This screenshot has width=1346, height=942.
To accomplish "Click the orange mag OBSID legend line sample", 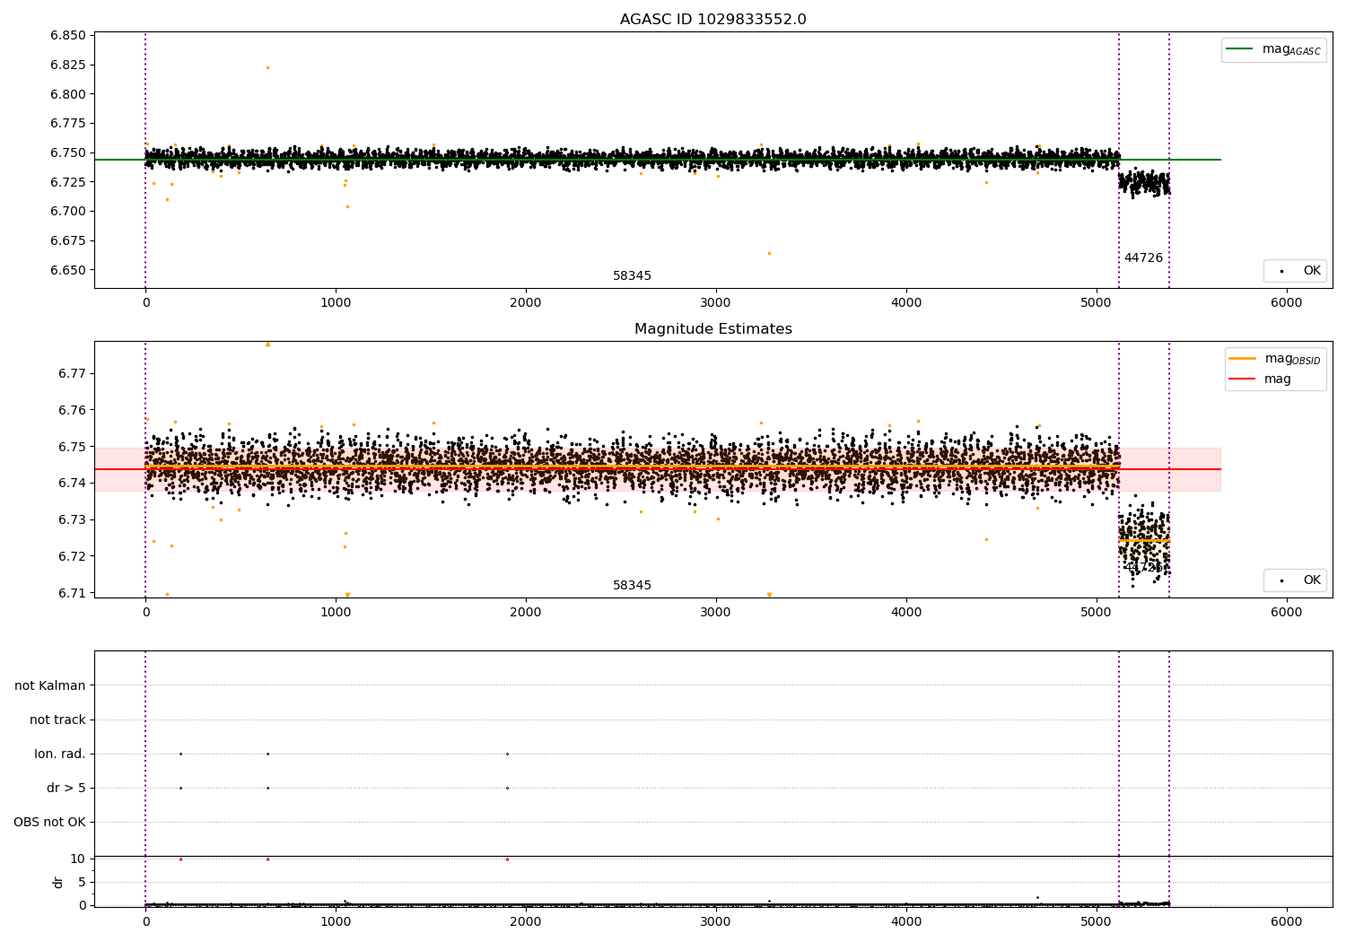I will click(x=1242, y=358).
